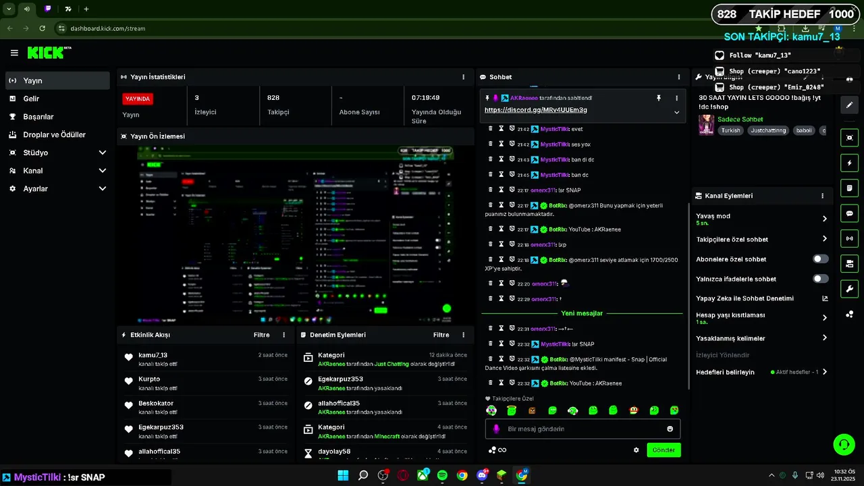Open Discord from the taskbar
The width and height of the screenshot is (864, 486).
coord(482,475)
